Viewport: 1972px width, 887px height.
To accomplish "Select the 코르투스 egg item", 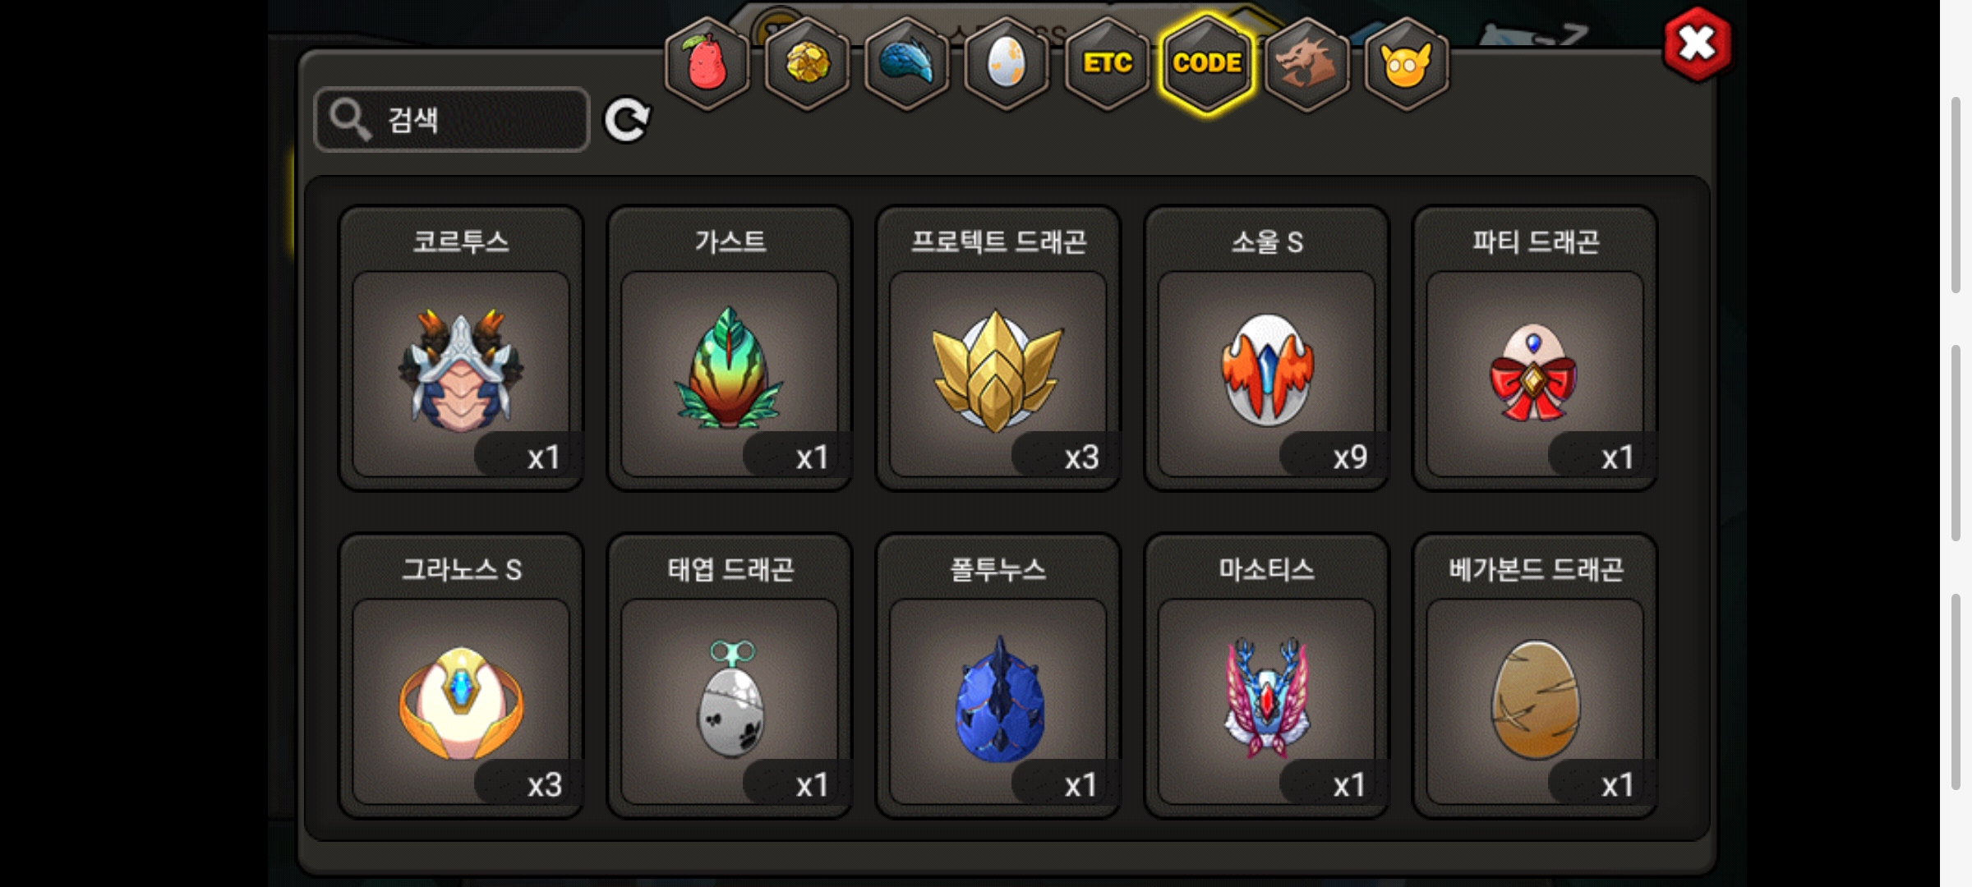I will coord(461,348).
